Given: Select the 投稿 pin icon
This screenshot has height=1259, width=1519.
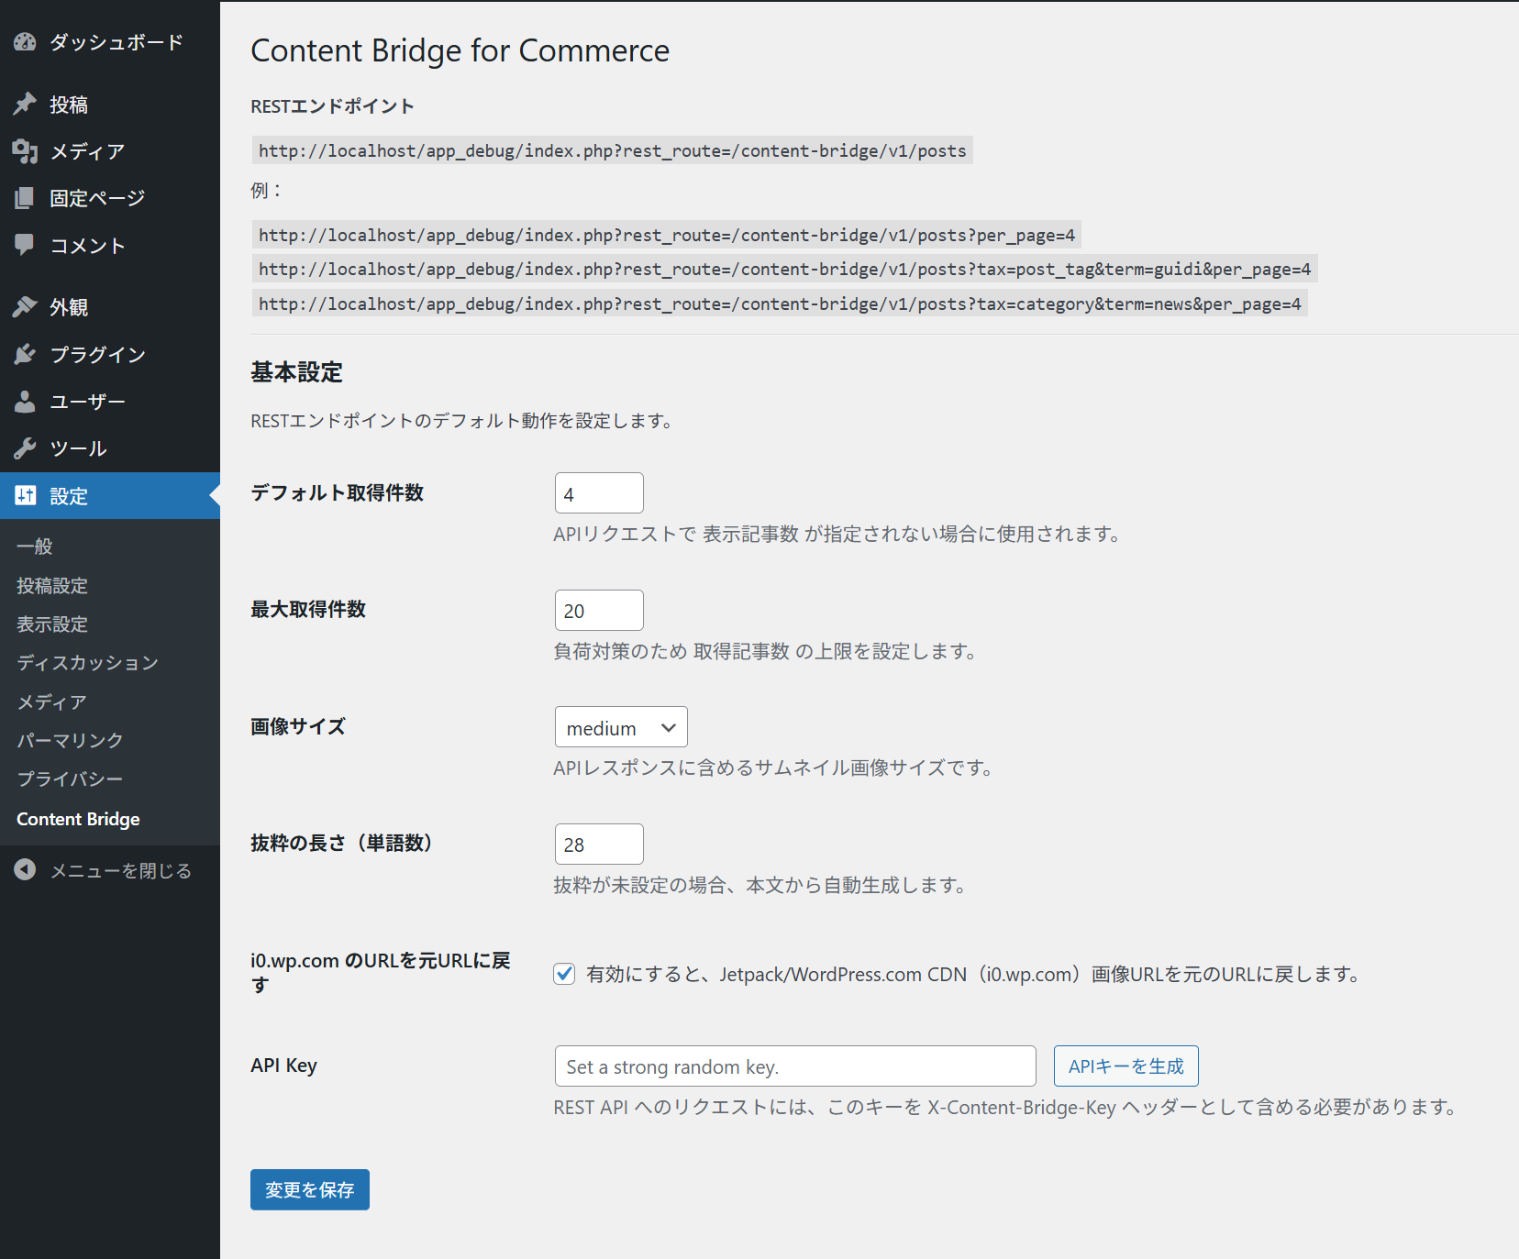Looking at the screenshot, I should [x=25, y=104].
